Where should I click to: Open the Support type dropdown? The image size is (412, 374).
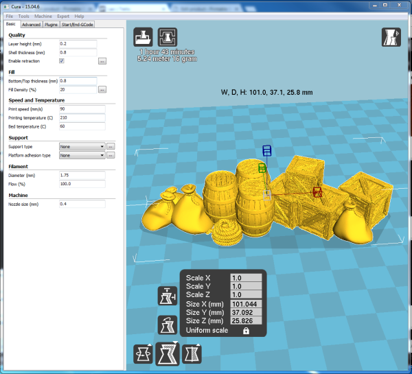tap(82, 146)
